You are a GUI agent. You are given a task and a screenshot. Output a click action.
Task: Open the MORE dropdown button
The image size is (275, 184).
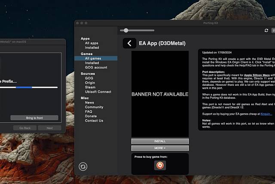tap(160, 148)
